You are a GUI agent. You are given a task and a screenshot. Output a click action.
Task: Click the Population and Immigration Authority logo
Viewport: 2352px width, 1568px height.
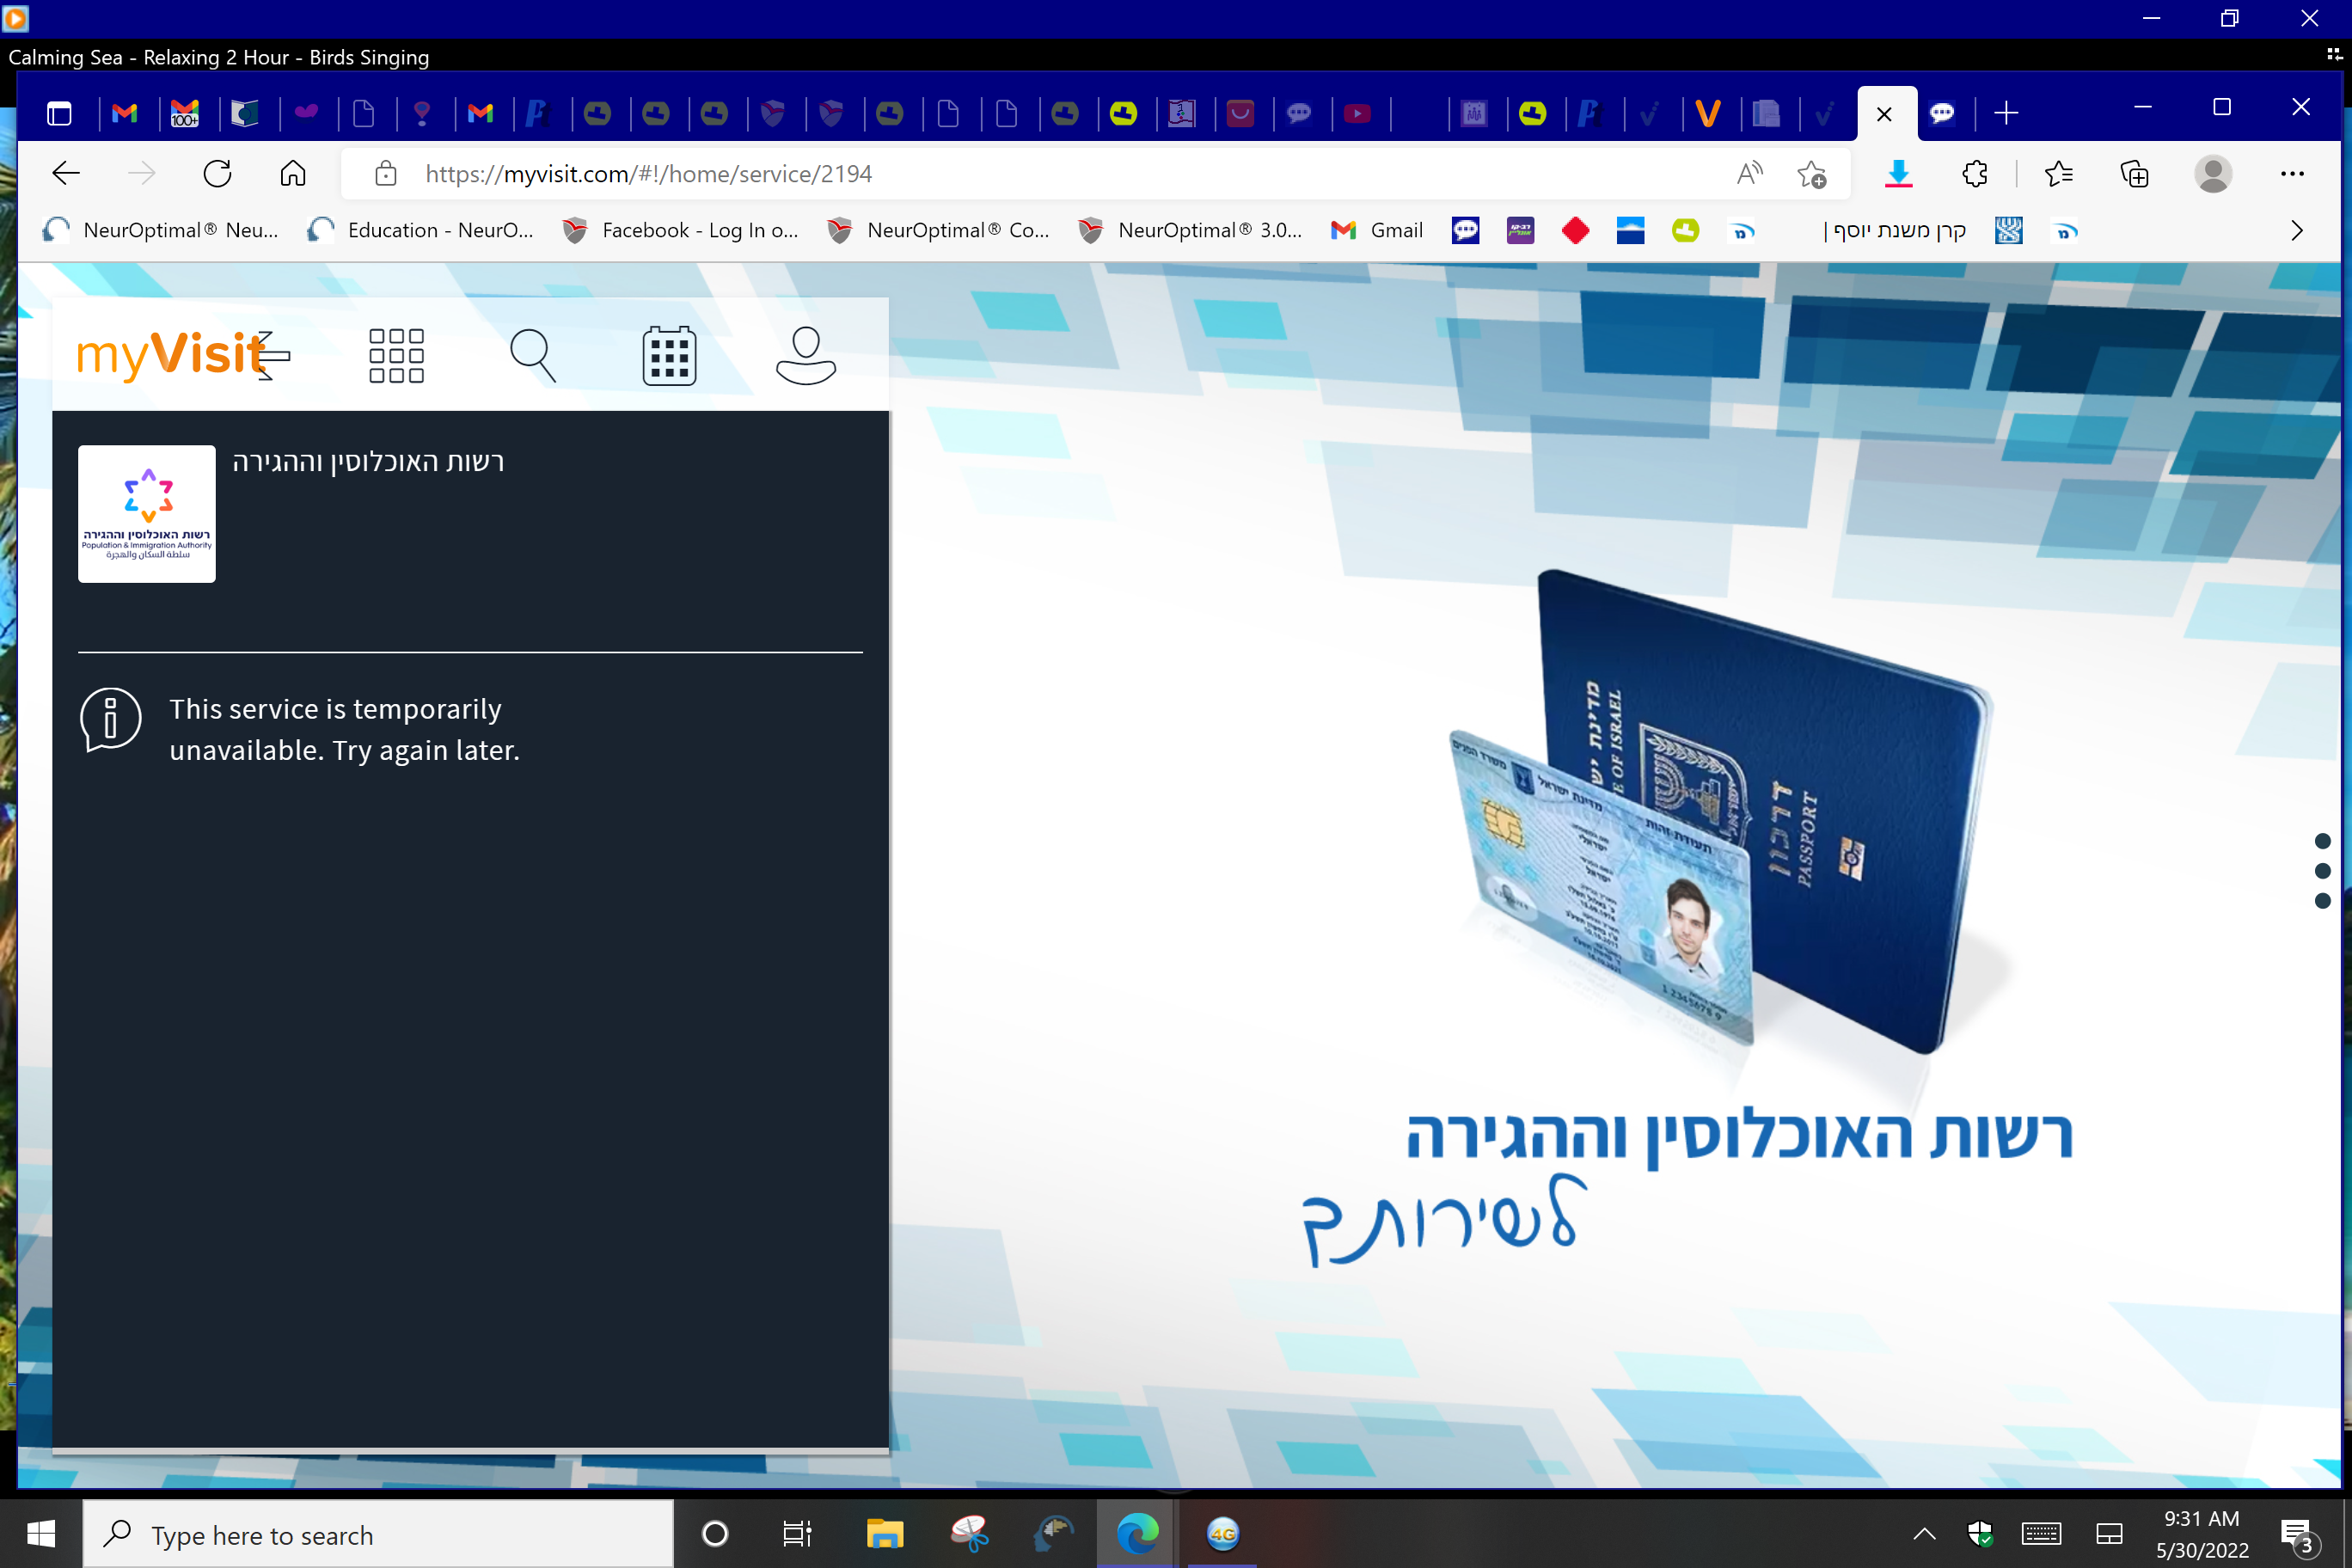(x=146, y=514)
